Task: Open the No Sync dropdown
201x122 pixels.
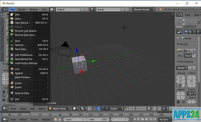Action: (x=165, y=119)
